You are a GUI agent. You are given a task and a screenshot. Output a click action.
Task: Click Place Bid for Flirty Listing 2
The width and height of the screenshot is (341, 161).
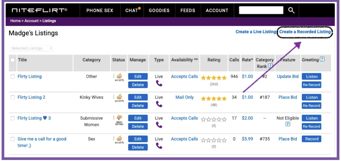pos(288,97)
